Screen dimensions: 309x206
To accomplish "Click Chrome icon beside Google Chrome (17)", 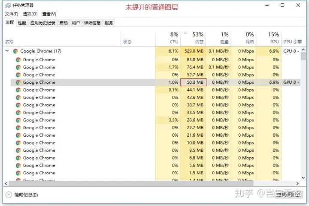I will coord(15,51).
